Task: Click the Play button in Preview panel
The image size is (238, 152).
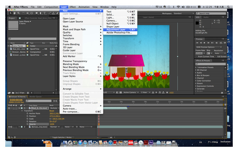Action: pyautogui.click(x=204, y=43)
